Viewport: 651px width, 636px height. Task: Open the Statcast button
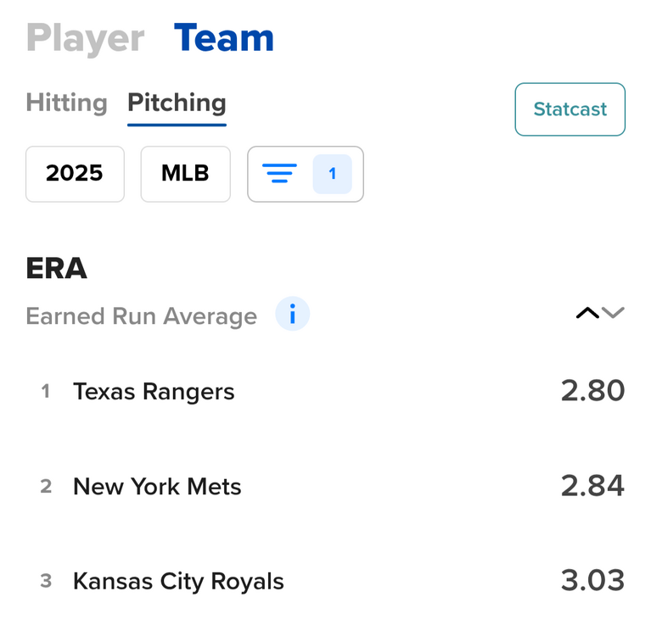570,109
